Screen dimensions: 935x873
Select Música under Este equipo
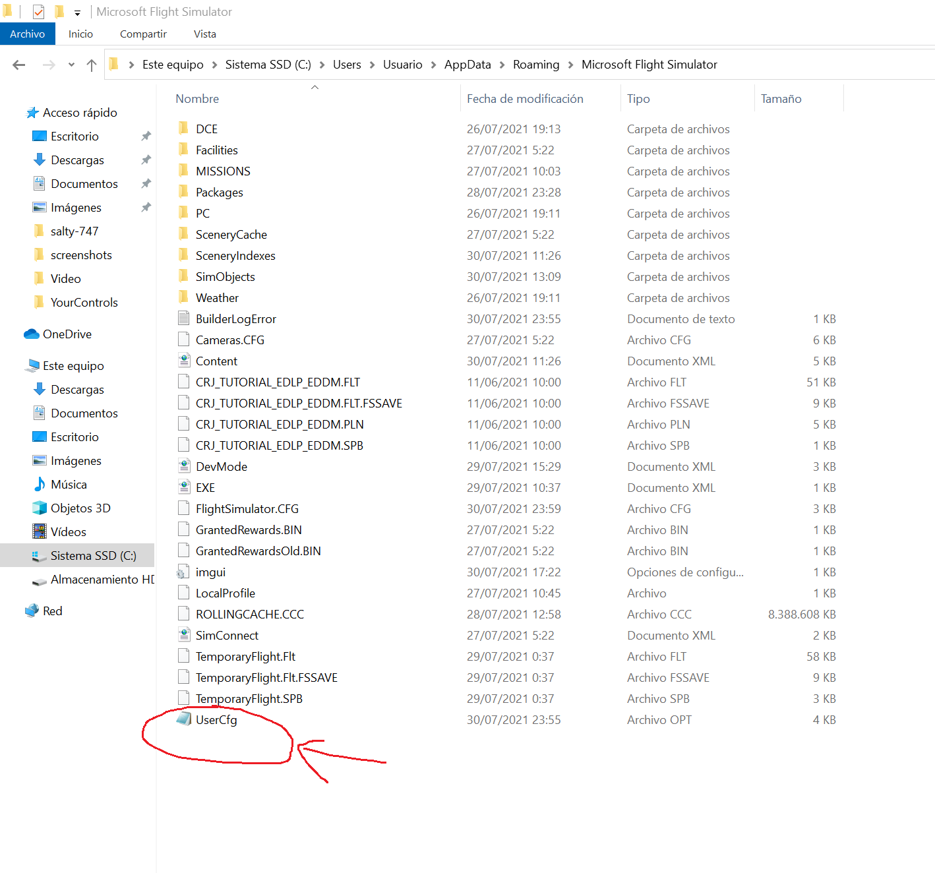coord(69,485)
